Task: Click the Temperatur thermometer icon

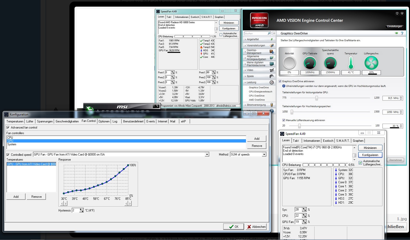Action: 351,63
